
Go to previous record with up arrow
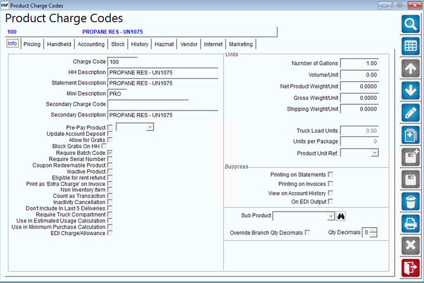411,68
